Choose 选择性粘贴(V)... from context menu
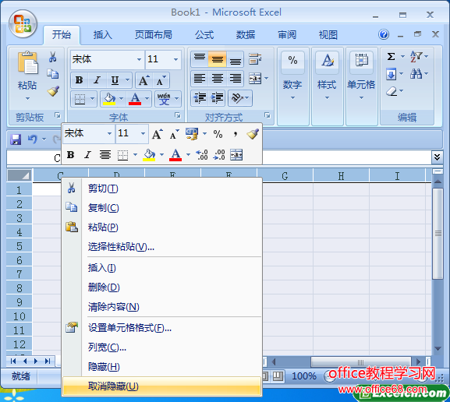The height and width of the screenshot is (402, 450). (161, 247)
